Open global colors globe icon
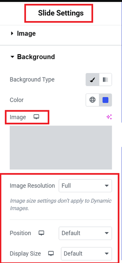The width and height of the screenshot is (122, 263). click(92, 100)
